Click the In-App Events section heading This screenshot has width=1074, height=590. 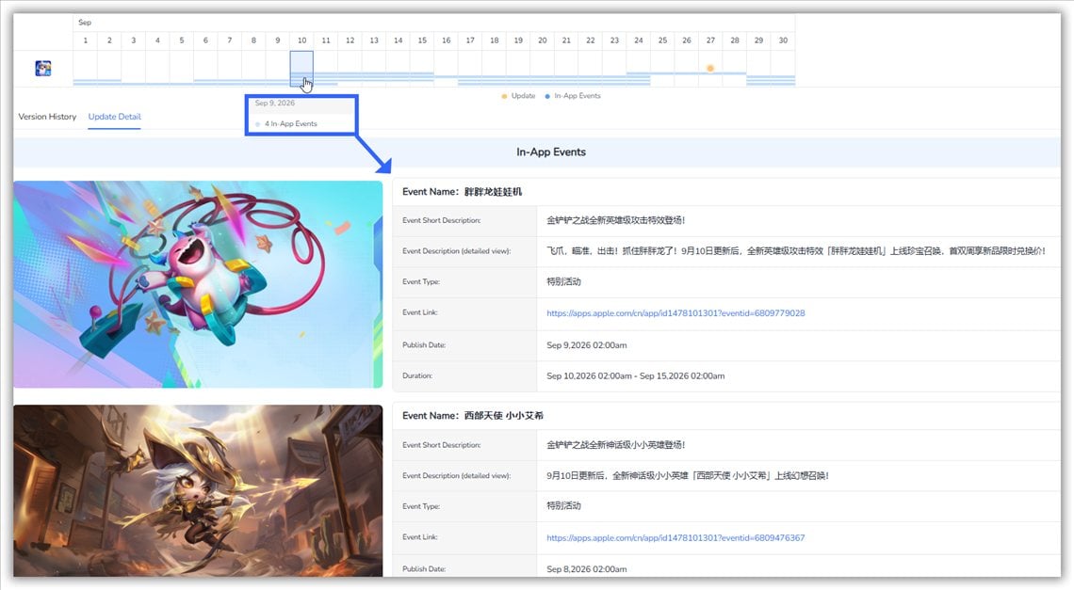551,151
